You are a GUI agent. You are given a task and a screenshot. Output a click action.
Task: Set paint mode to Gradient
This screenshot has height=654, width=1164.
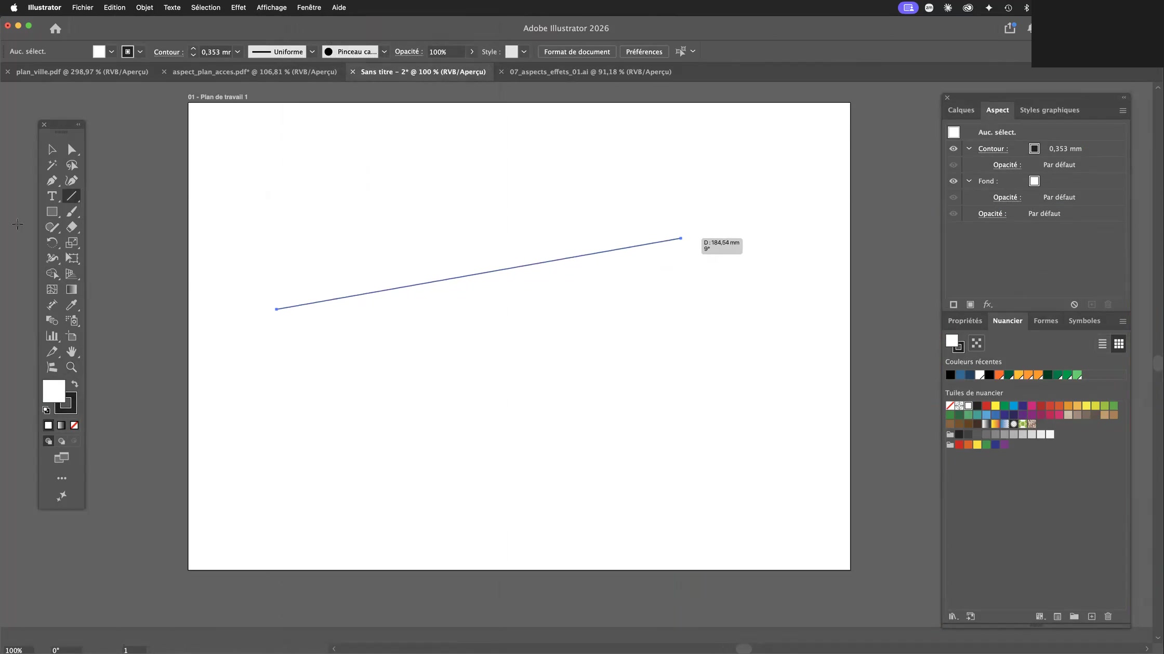pos(61,425)
